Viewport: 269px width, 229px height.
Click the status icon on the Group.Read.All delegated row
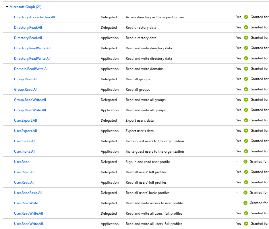246,79
